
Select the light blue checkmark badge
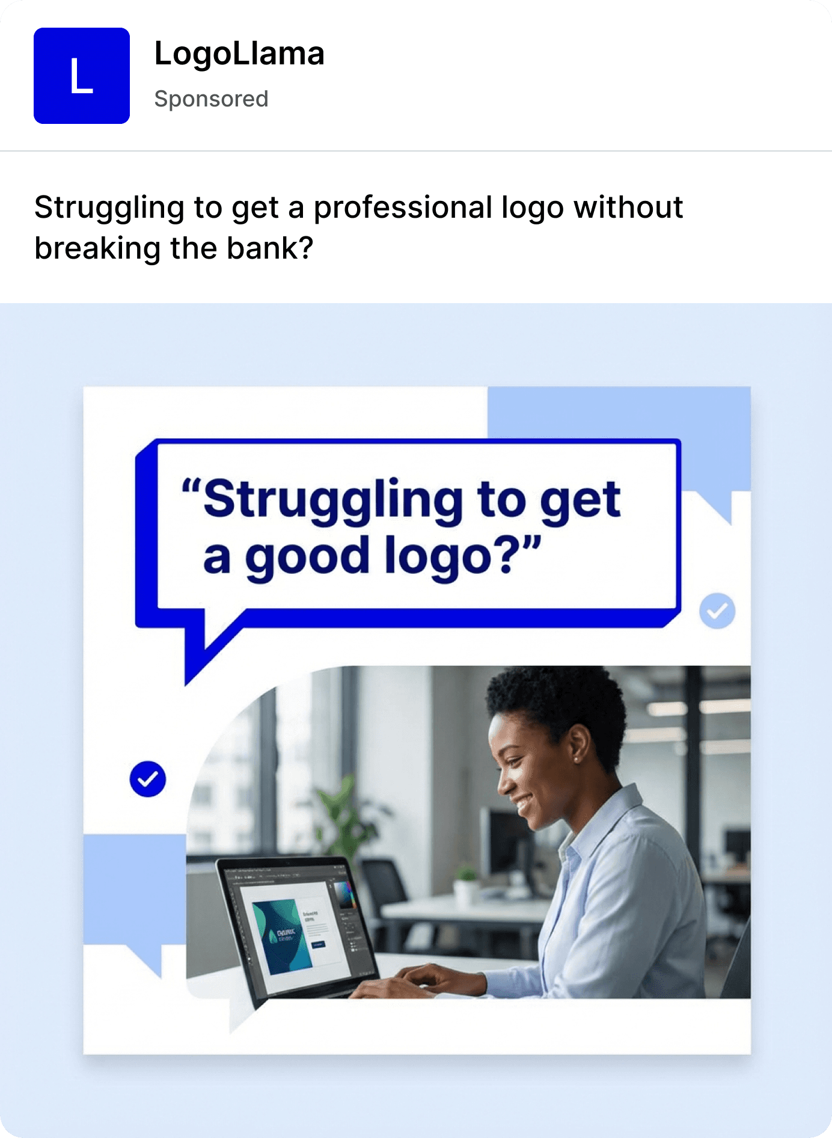click(x=717, y=611)
